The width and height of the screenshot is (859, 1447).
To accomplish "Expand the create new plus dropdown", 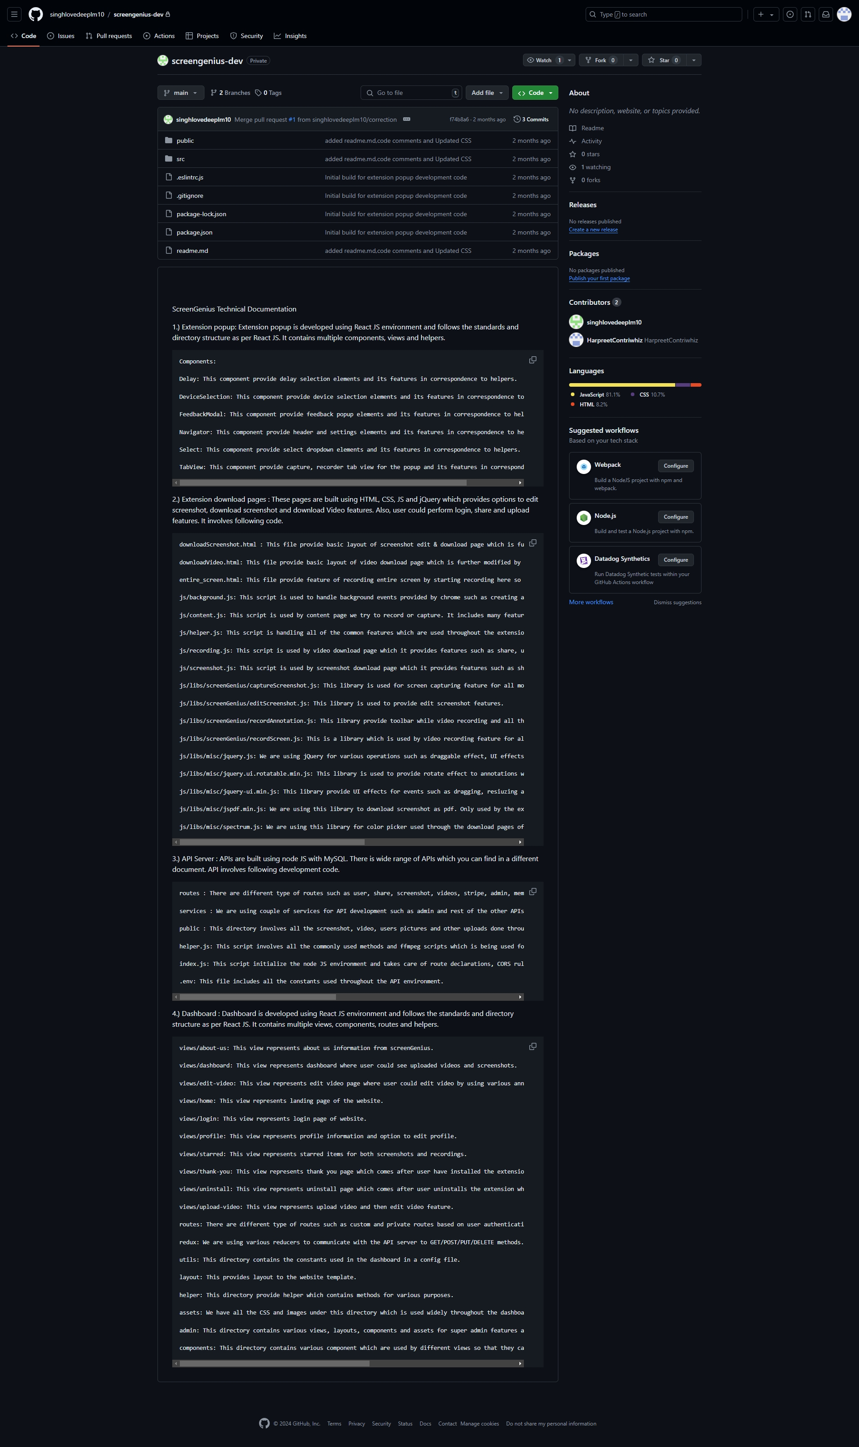I will tap(766, 14).
